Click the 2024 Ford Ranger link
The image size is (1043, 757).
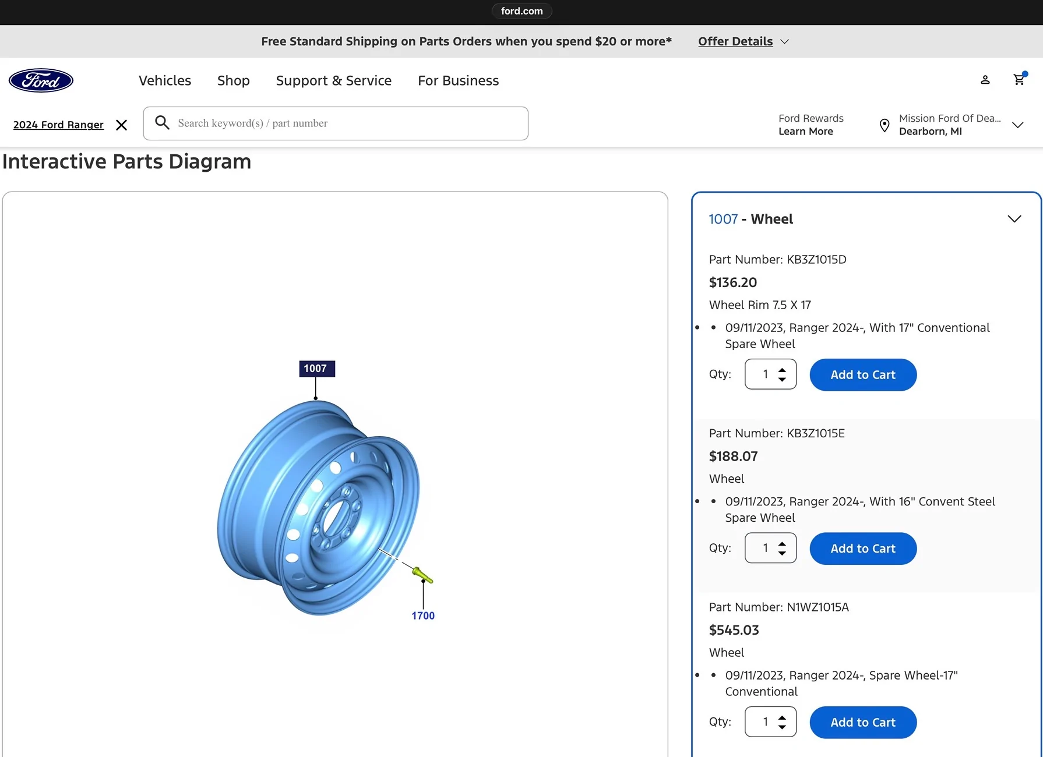58,125
